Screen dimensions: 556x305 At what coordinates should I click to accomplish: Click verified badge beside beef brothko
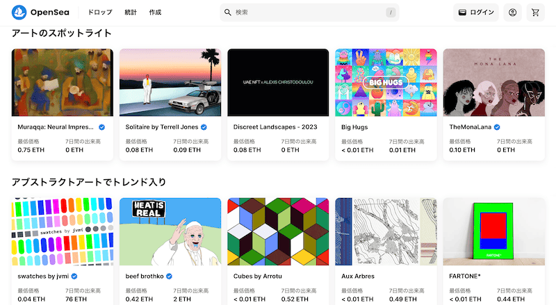[169, 277]
